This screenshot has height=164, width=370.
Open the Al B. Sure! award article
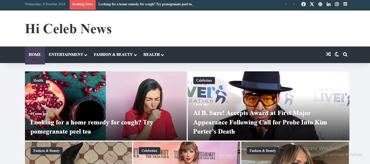pos(260,122)
